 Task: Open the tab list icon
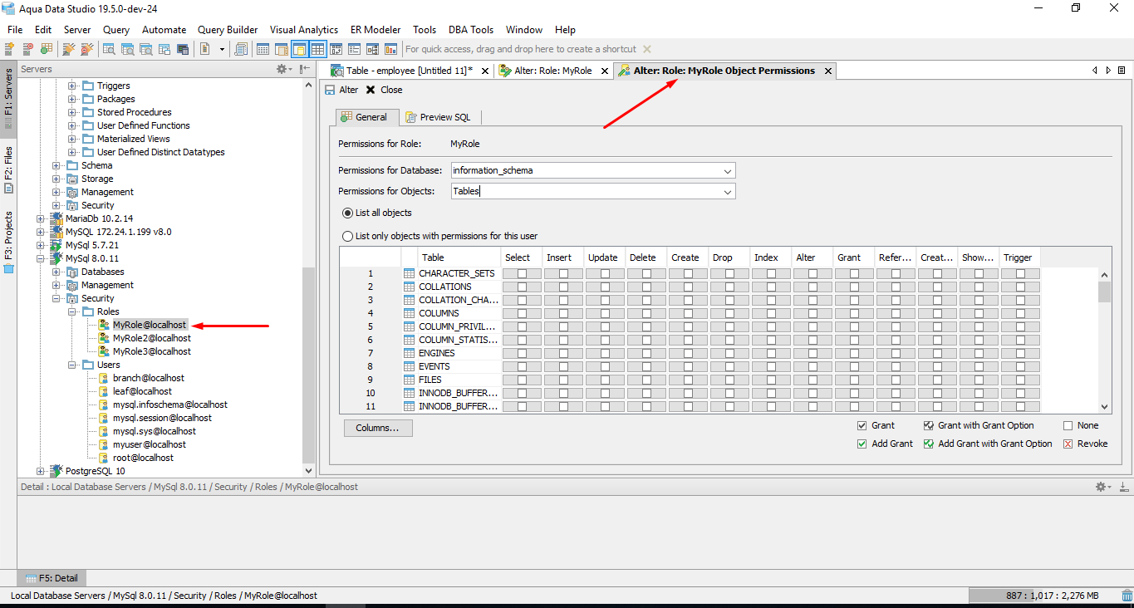coord(1122,71)
